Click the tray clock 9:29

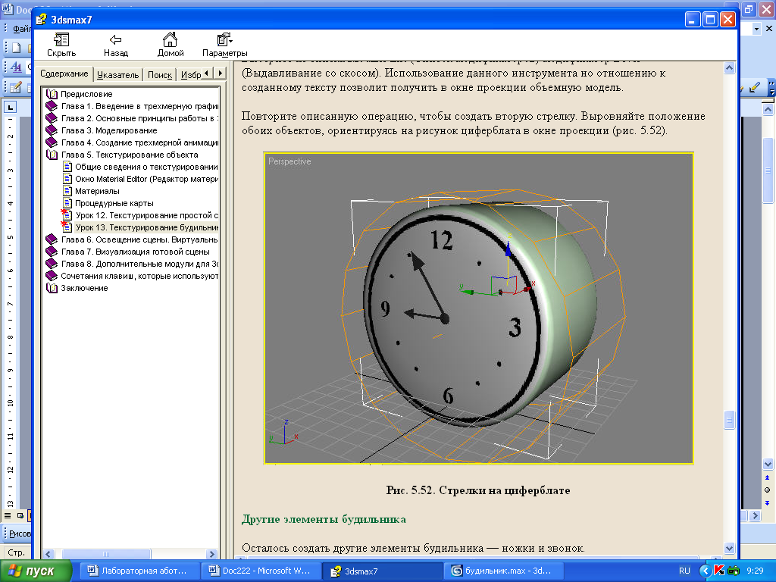(755, 571)
